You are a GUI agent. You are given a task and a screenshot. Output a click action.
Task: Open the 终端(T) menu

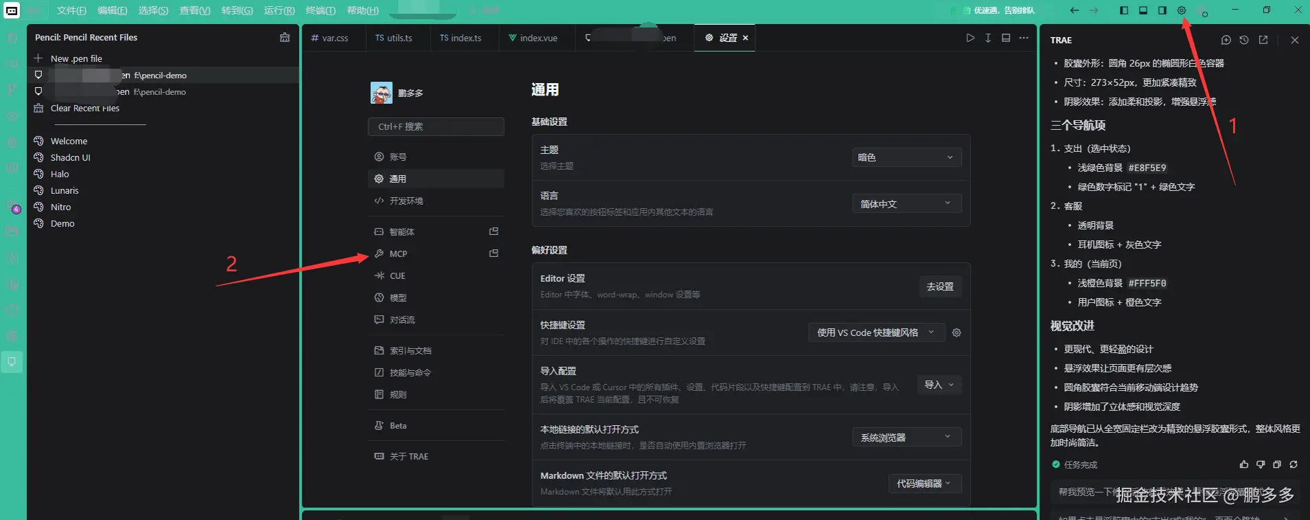[321, 10]
